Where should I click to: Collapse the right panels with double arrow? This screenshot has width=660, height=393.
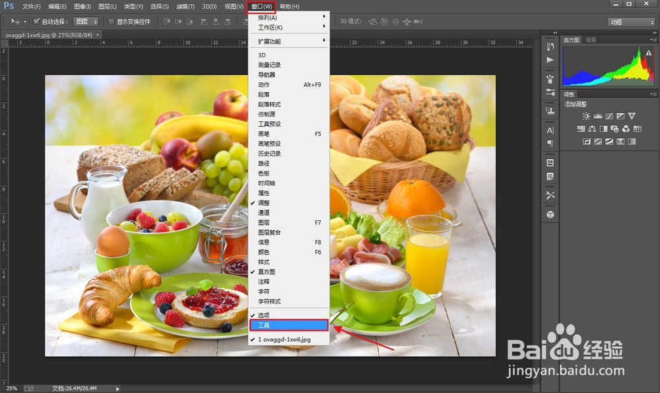point(655,32)
